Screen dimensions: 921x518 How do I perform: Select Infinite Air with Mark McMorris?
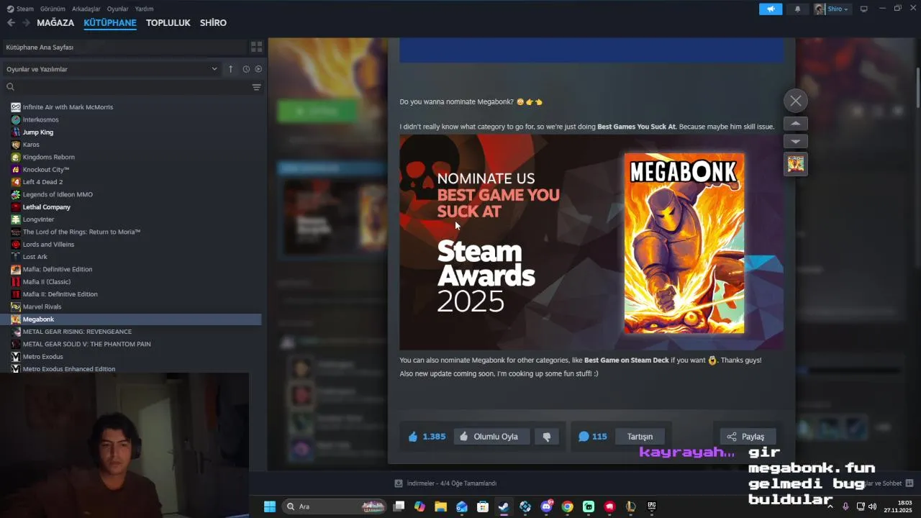coord(68,107)
